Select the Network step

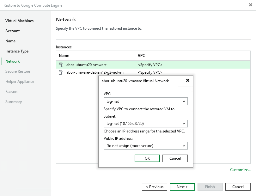point(13,61)
